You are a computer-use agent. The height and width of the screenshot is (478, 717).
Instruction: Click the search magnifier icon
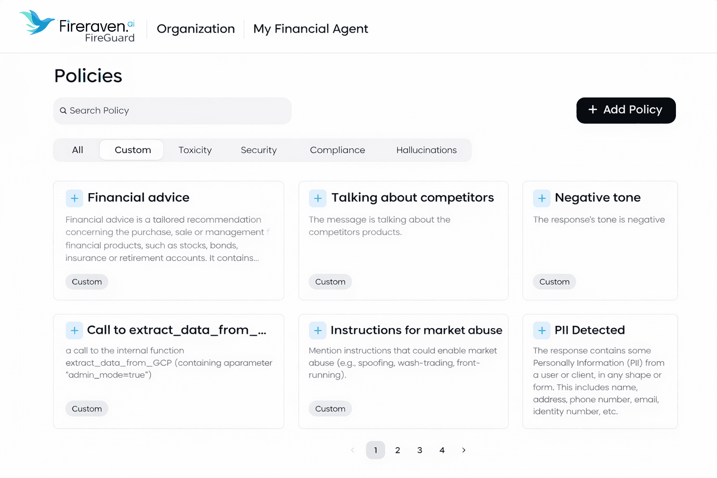[x=63, y=111]
